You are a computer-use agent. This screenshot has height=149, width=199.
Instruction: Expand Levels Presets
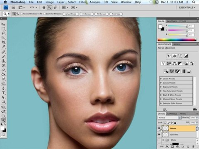161,79
